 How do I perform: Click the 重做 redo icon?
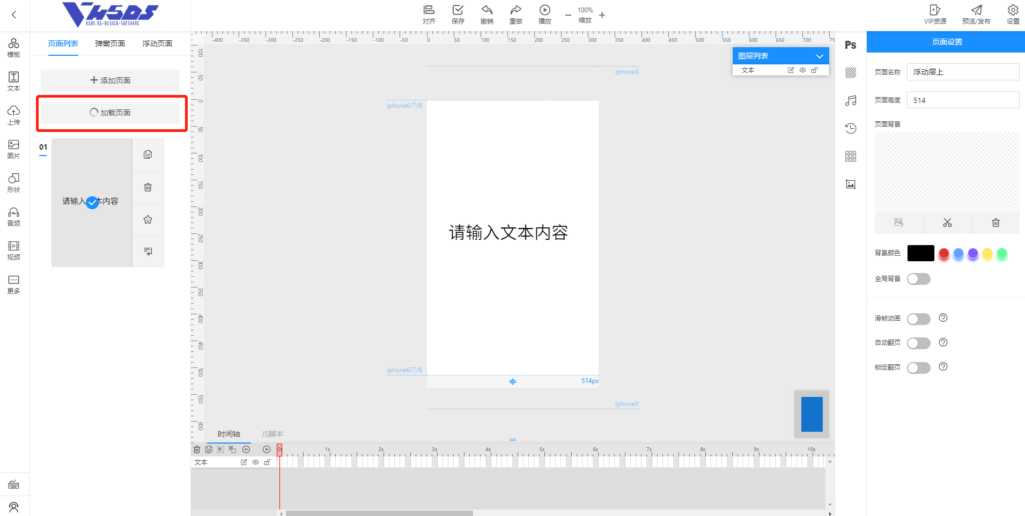[x=516, y=14]
